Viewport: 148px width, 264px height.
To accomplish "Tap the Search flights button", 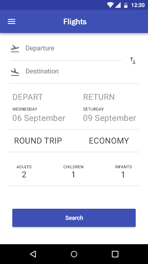I will click(74, 218).
